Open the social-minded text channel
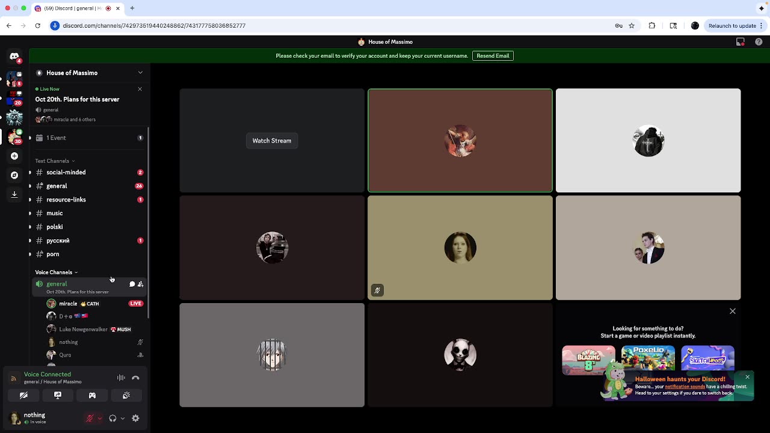 coord(90,173)
